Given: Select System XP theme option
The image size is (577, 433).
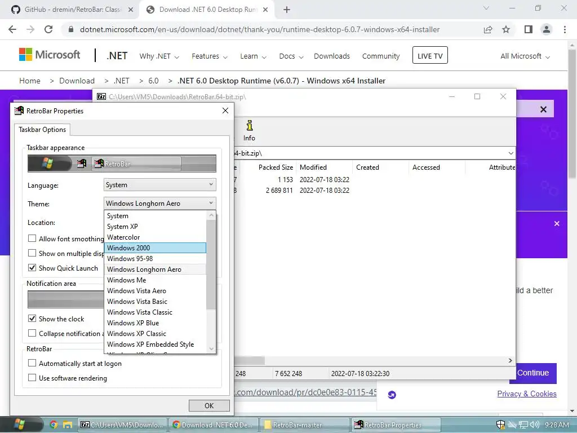Looking at the screenshot, I should (155, 227).
